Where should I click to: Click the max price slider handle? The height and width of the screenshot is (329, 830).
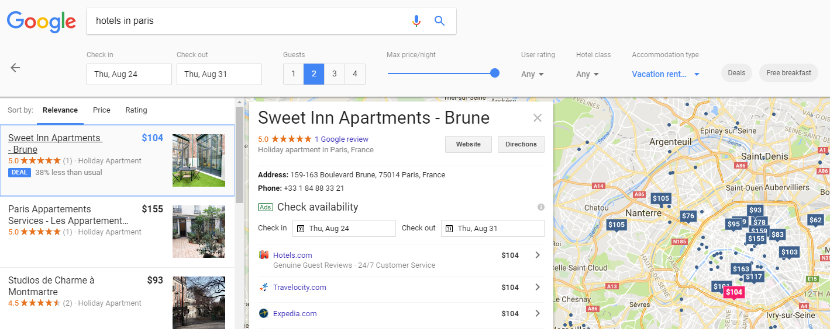(x=495, y=73)
